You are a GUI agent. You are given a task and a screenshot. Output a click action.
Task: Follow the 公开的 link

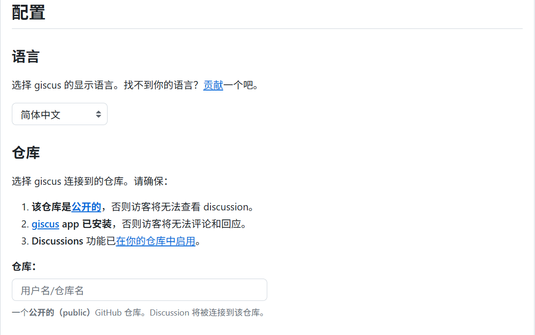click(86, 207)
